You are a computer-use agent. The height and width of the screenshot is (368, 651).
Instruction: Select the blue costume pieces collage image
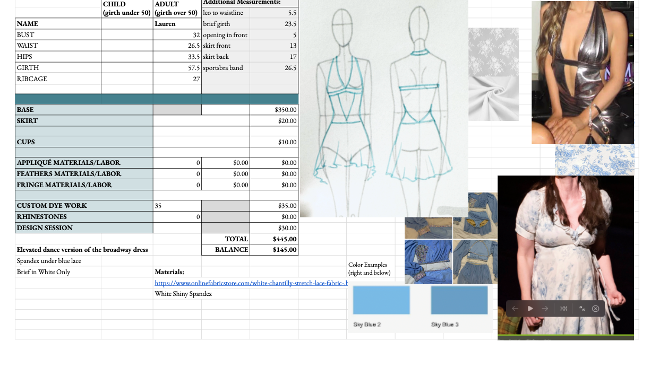point(451,239)
